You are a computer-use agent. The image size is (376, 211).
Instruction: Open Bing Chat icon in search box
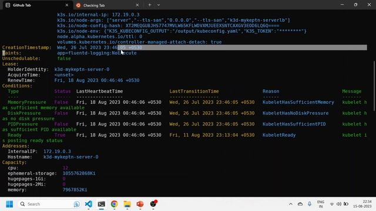[77, 204]
